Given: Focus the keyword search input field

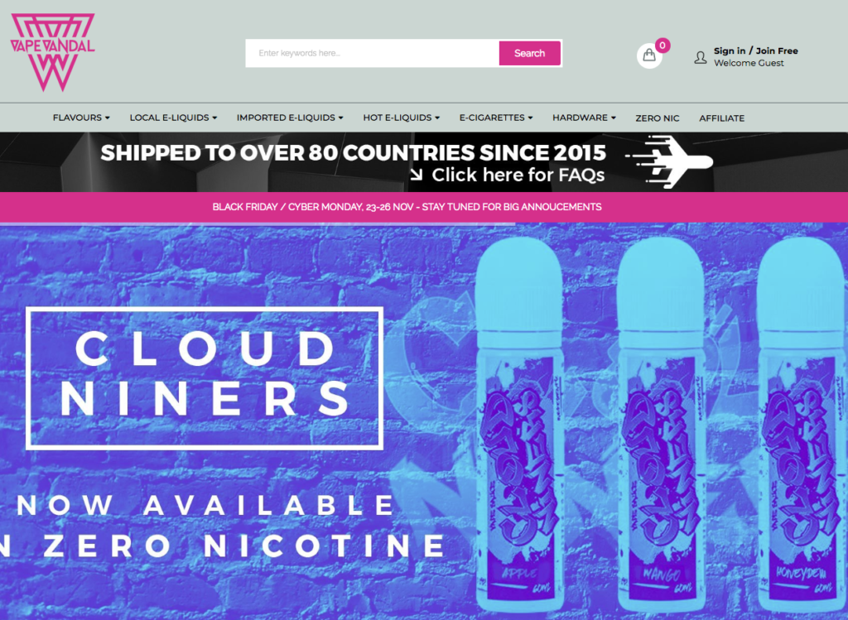Looking at the screenshot, I should [x=372, y=53].
